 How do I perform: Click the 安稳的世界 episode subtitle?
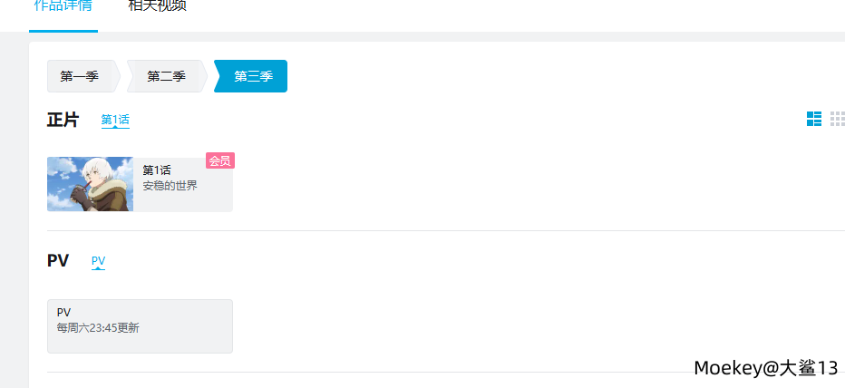pyautogui.click(x=170, y=186)
